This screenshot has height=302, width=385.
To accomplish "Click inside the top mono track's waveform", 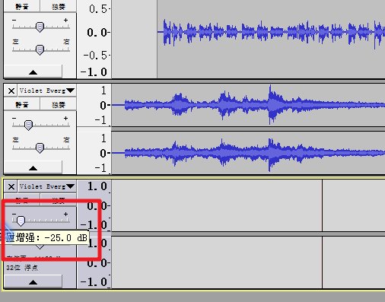I will tap(271, 32).
